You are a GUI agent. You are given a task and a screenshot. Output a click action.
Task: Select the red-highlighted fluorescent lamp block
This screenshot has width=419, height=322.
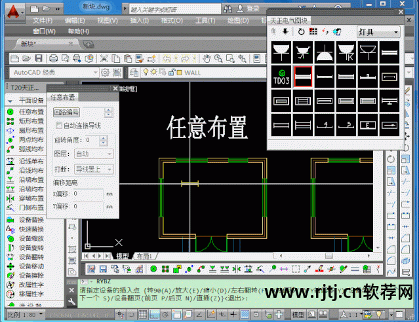[x=303, y=77]
